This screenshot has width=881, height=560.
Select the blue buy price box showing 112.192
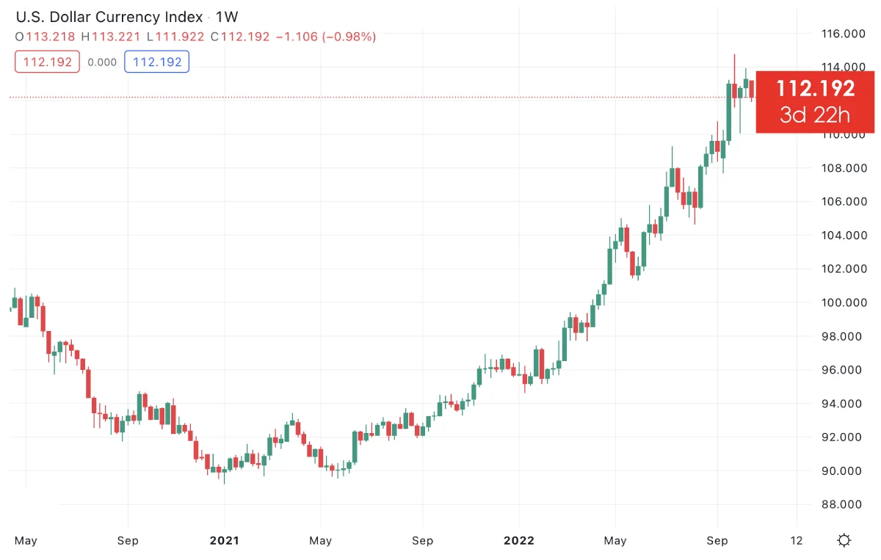tap(156, 62)
